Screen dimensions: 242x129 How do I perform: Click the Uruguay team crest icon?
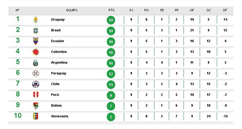click(36, 20)
